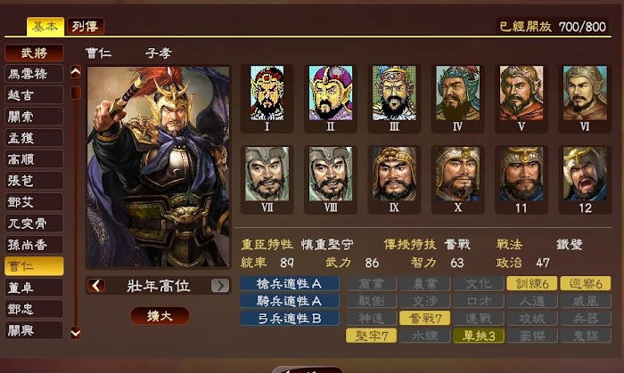Toggle the 堅牢7 skill tag
Screen dimensions: 624x373
(372, 336)
